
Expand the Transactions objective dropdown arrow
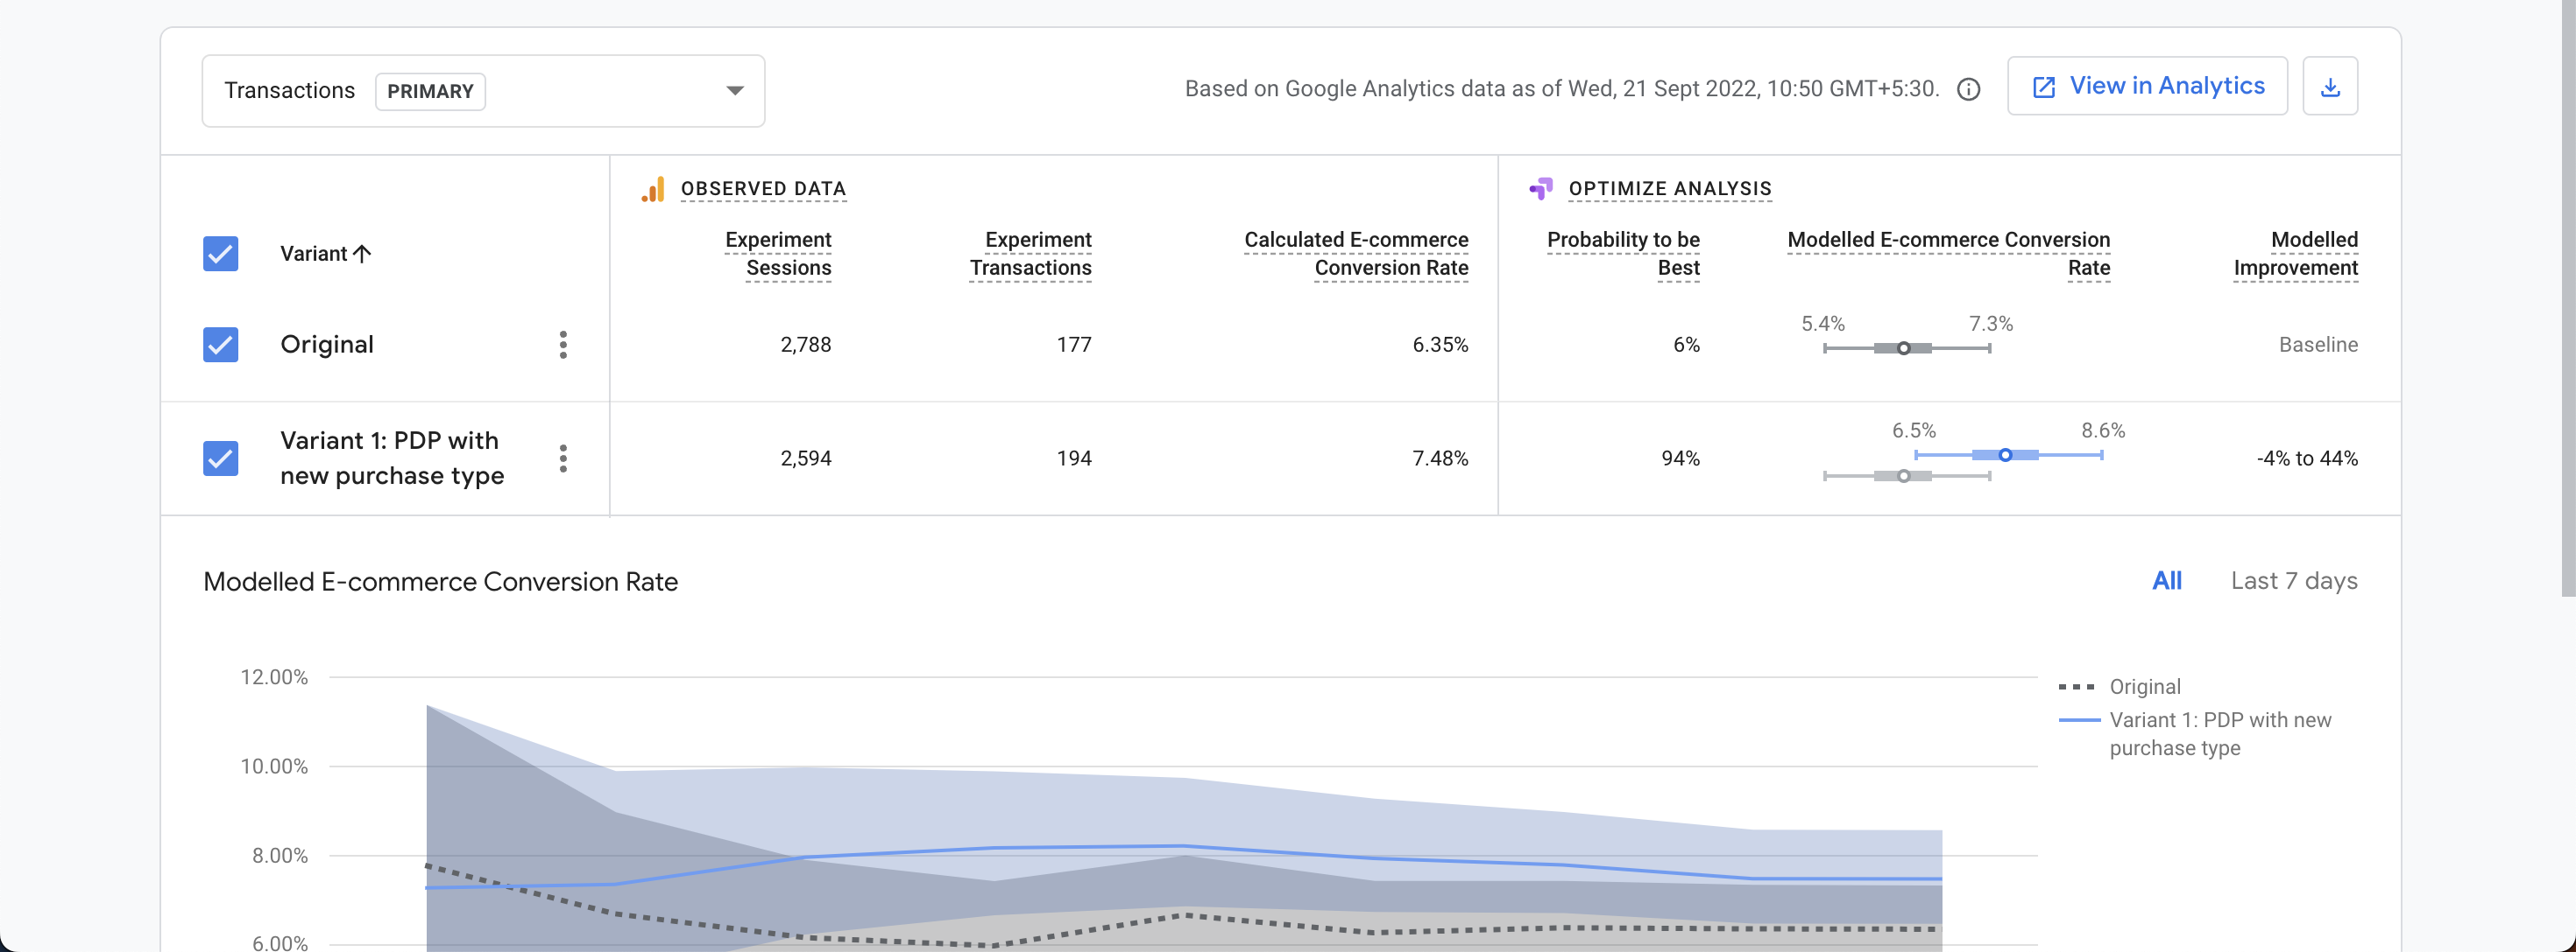(734, 91)
